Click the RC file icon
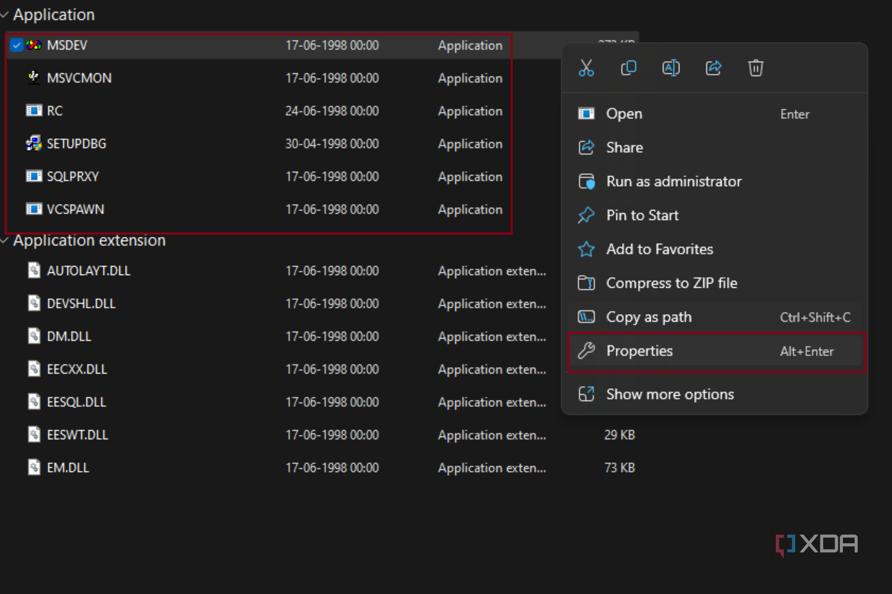 (x=34, y=111)
